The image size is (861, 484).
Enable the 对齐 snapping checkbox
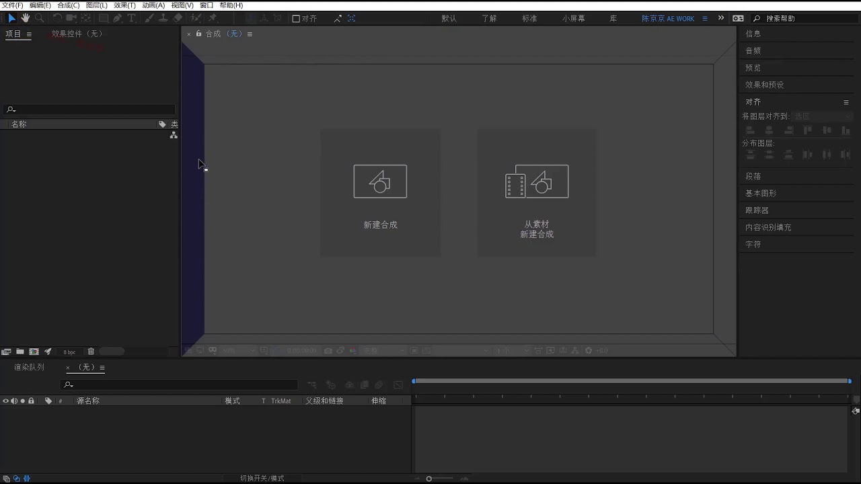[296, 19]
